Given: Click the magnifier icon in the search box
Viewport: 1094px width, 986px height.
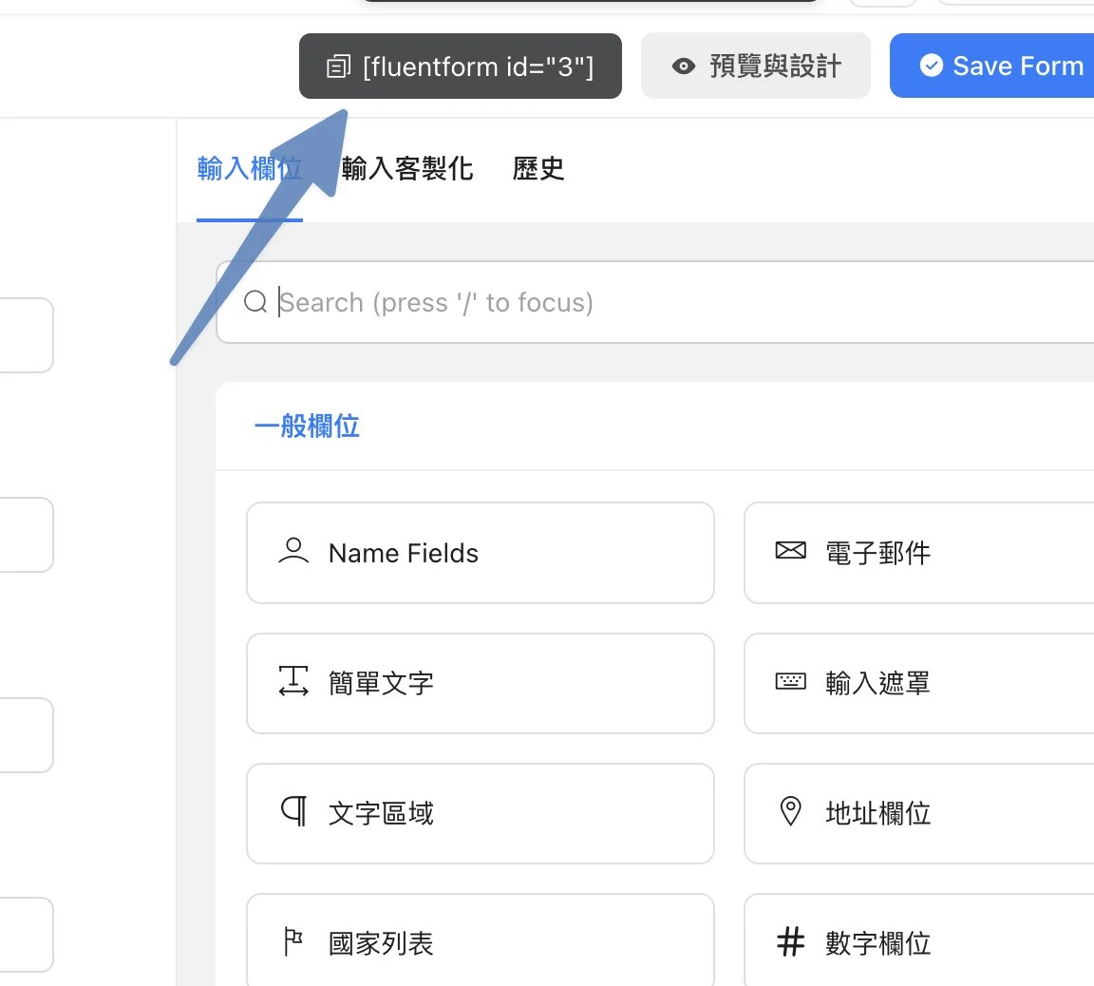Looking at the screenshot, I should 255,302.
